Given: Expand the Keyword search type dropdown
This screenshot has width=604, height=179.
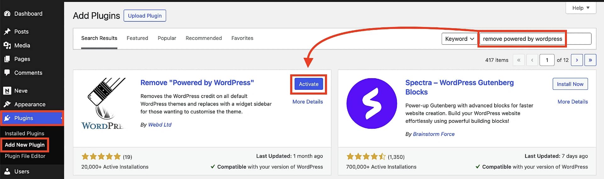Looking at the screenshot, I should click(x=460, y=39).
